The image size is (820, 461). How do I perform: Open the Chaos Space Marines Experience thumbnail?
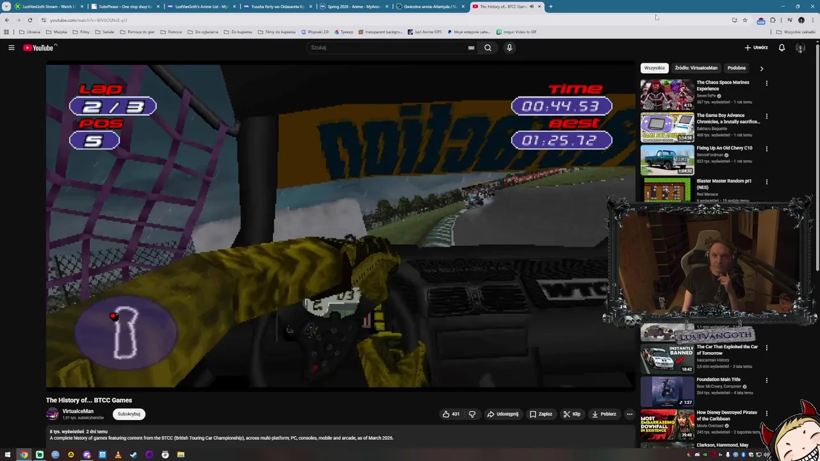(667, 94)
